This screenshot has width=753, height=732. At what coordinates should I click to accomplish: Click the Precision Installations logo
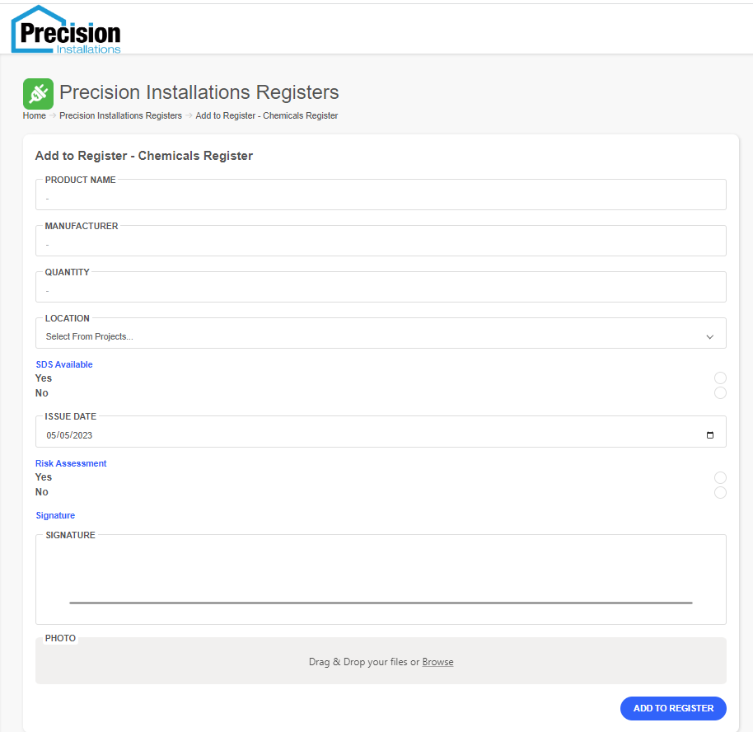[x=67, y=30]
